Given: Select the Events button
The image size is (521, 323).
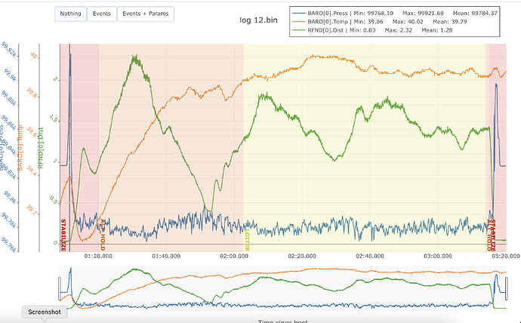Looking at the screenshot, I should click(100, 14).
